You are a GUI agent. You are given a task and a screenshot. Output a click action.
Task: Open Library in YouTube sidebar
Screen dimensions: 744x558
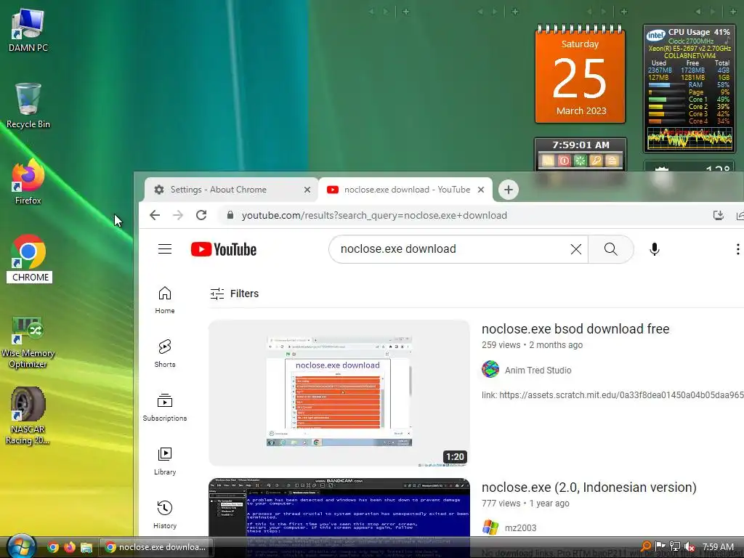(x=165, y=461)
